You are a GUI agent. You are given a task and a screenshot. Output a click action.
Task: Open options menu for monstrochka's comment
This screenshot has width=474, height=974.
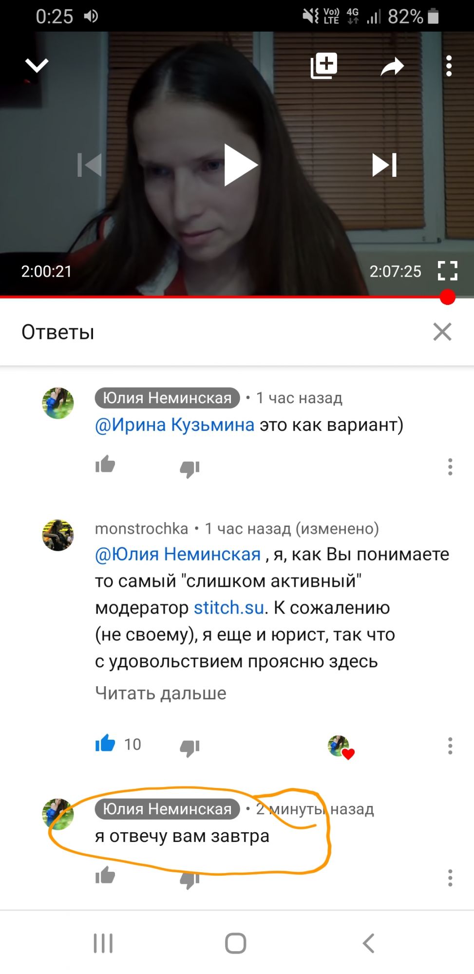pos(450,746)
